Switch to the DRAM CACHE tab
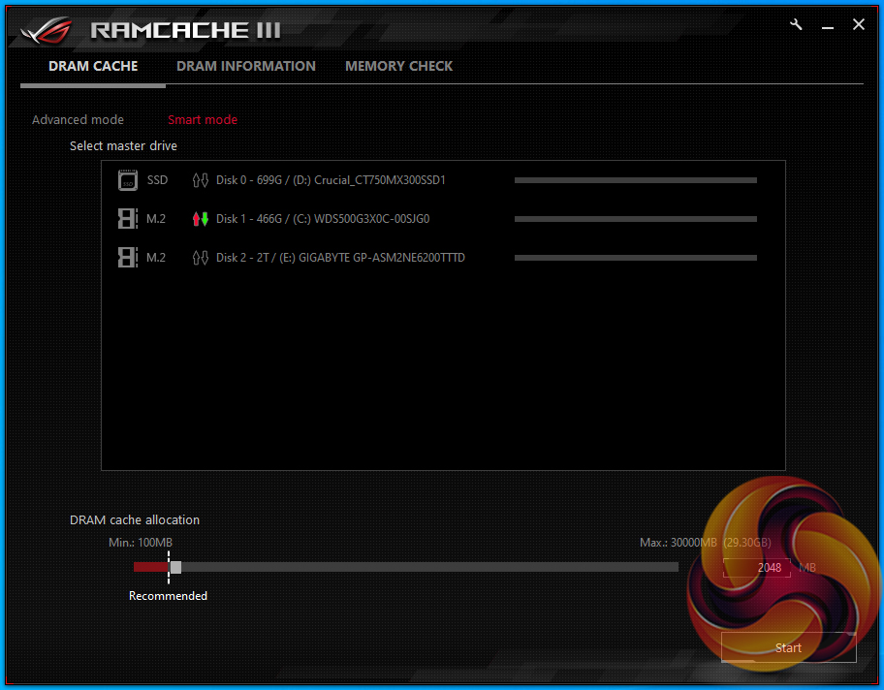884x690 pixels. point(93,67)
